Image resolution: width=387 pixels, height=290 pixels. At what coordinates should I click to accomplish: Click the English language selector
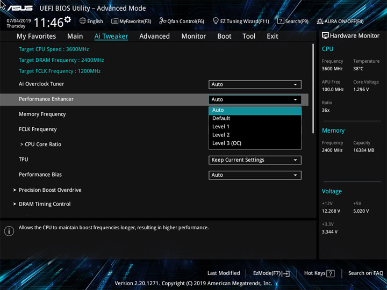[x=91, y=21]
